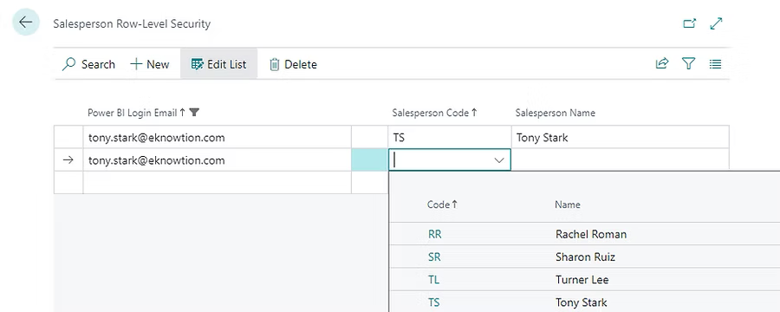Choose code RR from lookup
Image resolution: width=780 pixels, height=312 pixels.
[435, 234]
